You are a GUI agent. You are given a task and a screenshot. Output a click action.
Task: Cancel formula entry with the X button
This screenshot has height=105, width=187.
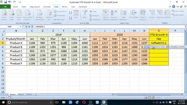click(x=26, y=27)
